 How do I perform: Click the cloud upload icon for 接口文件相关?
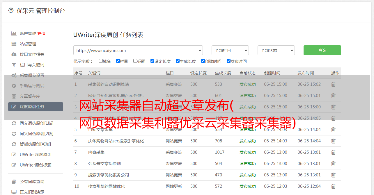[14, 54]
